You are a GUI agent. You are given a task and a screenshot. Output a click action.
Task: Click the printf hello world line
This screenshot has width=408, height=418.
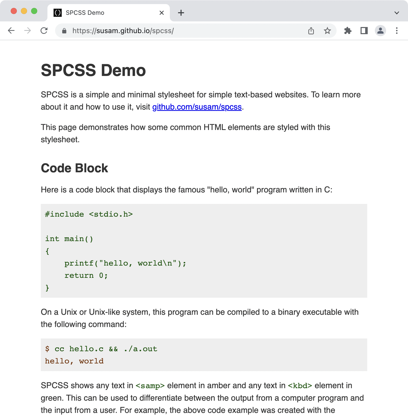coord(125,263)
